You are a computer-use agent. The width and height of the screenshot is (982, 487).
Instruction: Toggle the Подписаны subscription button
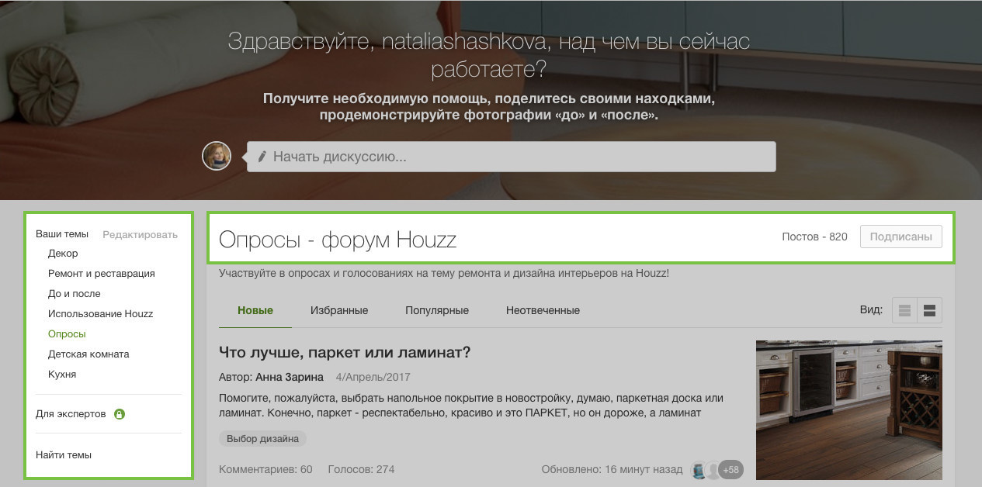900,237
